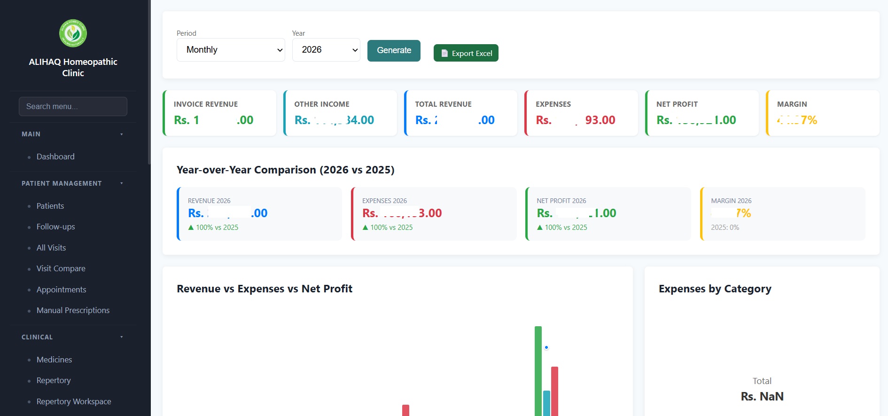This screenshot has height=416, width=888.
Task: Open the Period dropdown
Action: click(x=231, y=50)
